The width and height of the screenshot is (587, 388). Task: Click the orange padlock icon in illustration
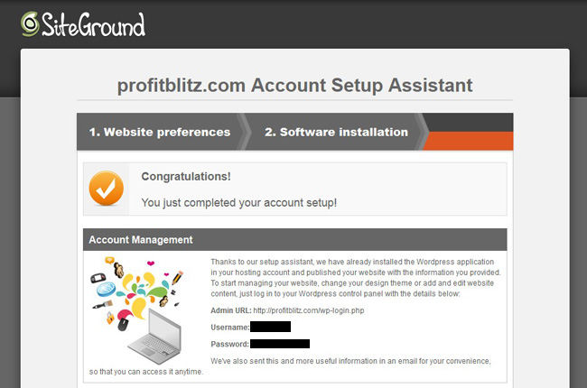[x=110, y=318]
